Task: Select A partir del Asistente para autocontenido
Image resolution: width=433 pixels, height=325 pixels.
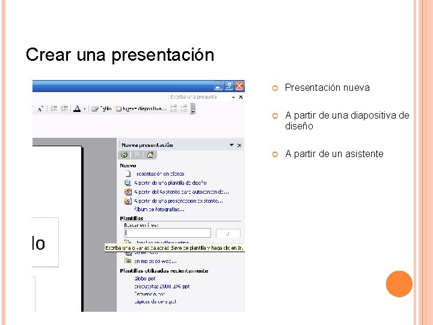Action: point(182,192)
